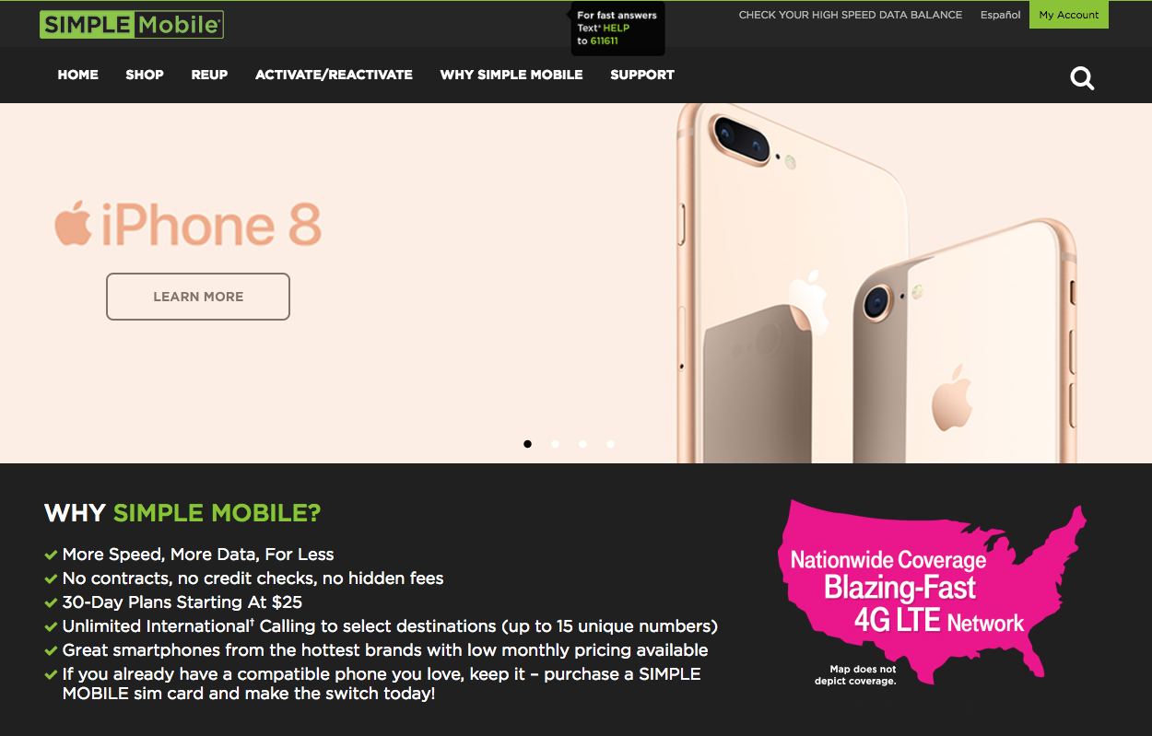Open the SHOP navigation menu
Viewport: 1152px width, 736px height.
[145, 75]
